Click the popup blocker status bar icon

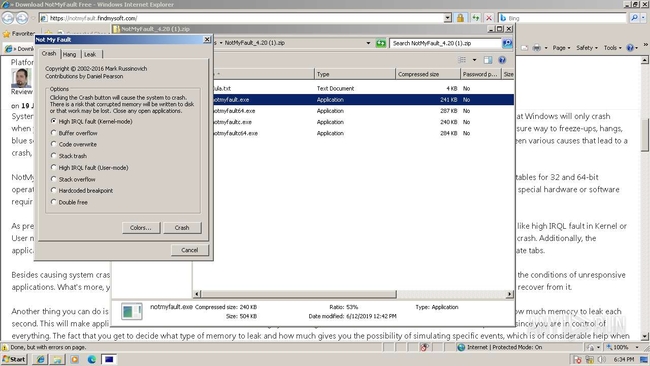coord(425,347)
